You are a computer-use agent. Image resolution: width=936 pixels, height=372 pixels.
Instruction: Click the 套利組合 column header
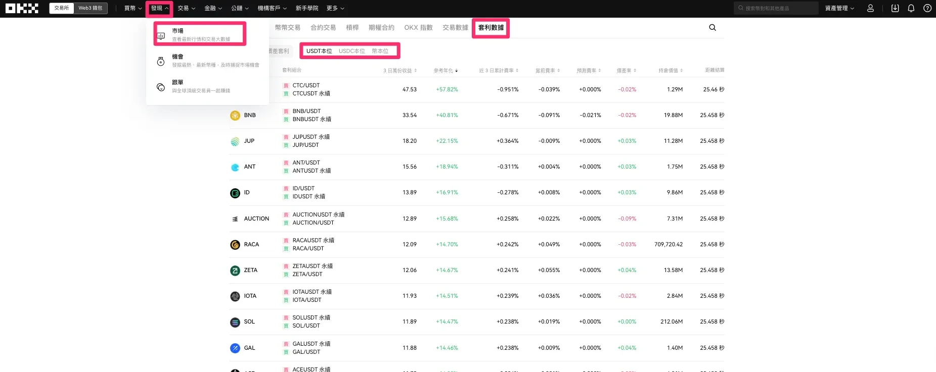coord(292,70)
